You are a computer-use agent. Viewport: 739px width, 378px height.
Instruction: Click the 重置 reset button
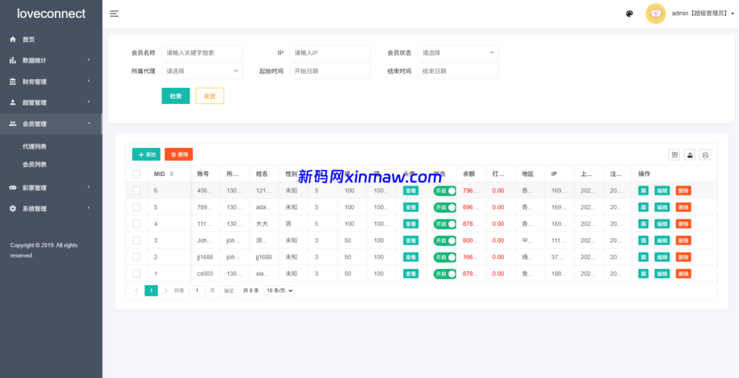tap(210, 96)
